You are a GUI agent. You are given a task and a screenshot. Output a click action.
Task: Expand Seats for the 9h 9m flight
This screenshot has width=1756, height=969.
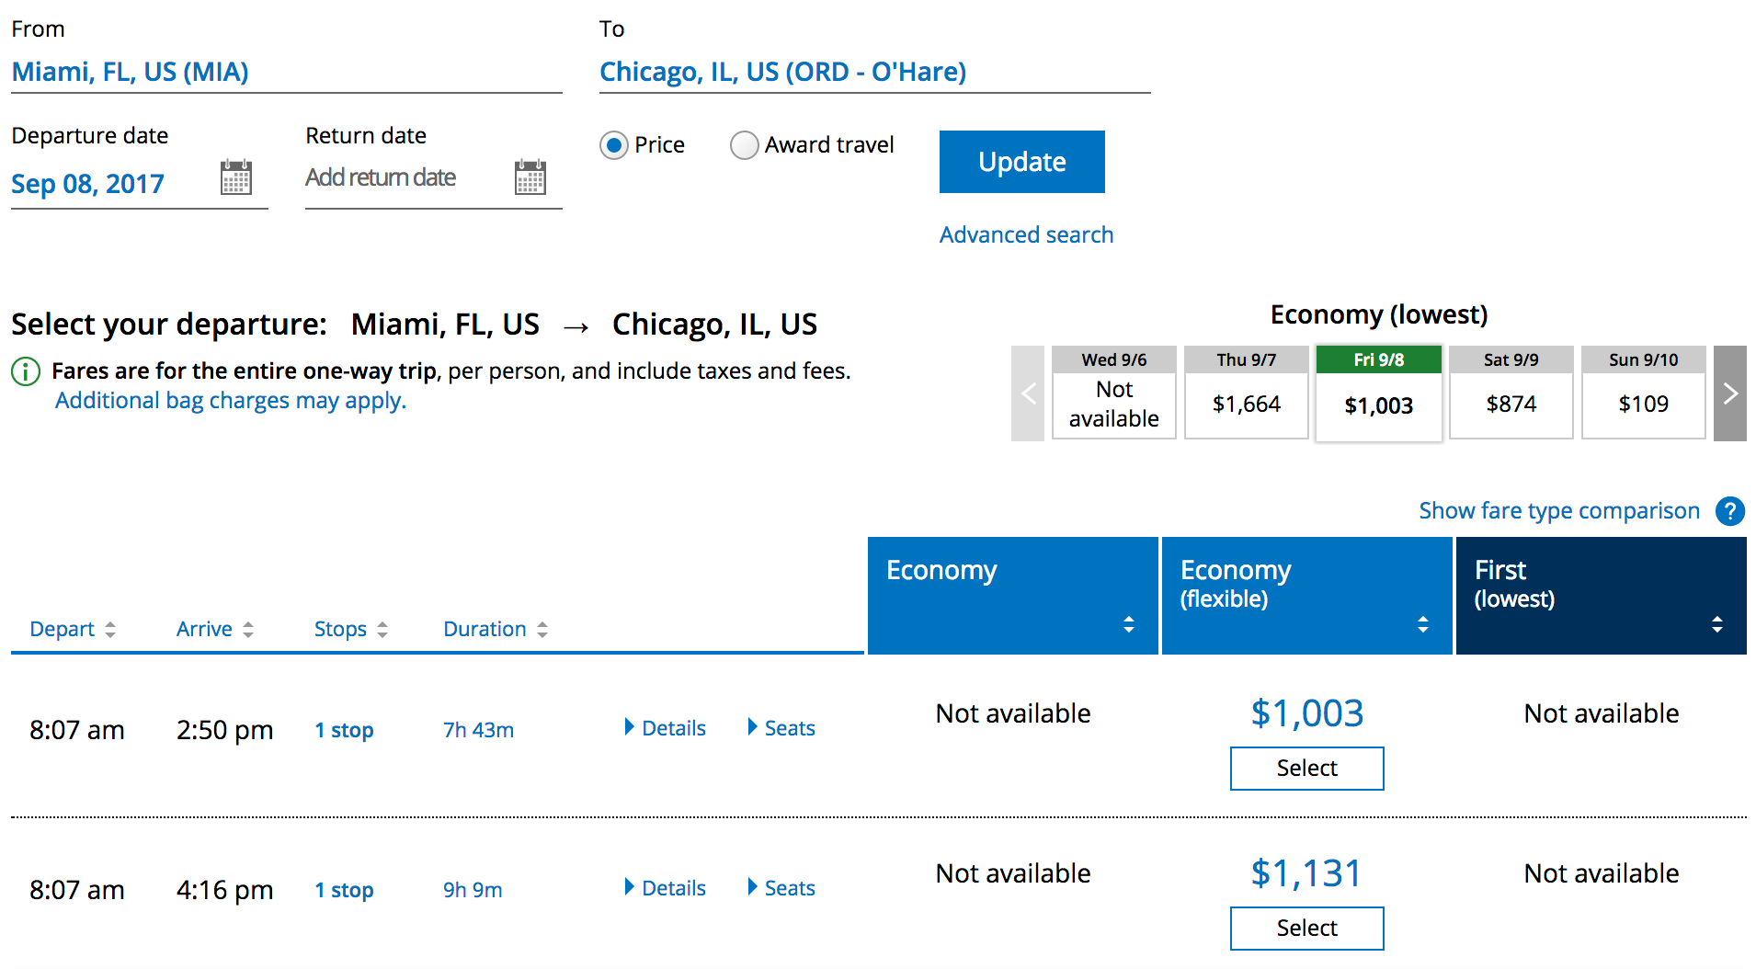781,888
